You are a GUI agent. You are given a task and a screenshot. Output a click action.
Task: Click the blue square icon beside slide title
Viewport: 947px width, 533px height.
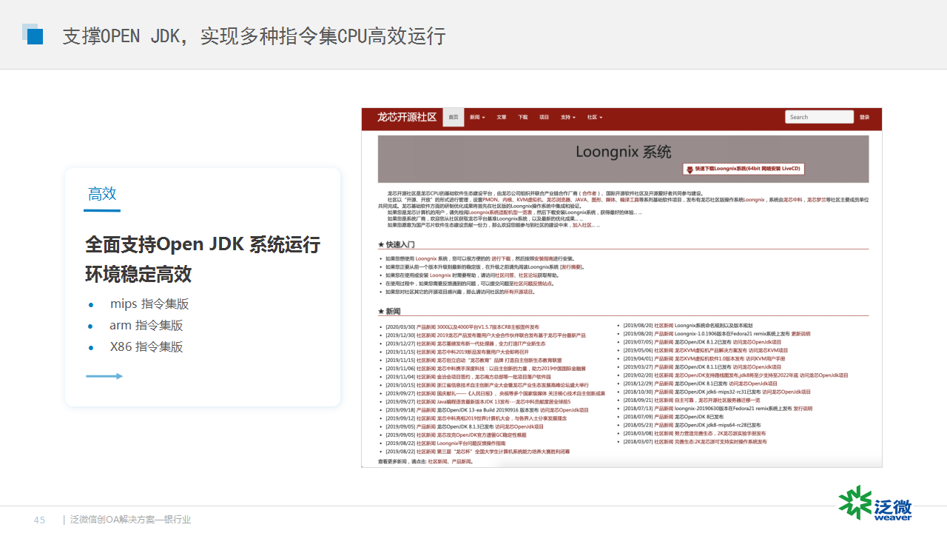(x=33, y=36)
